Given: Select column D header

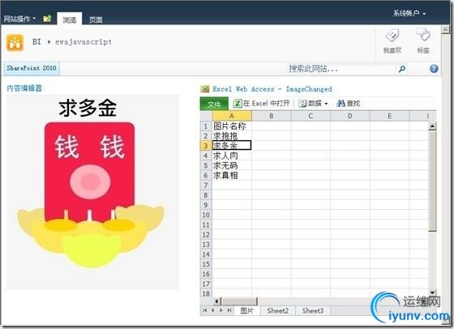Looking at the screenshot, I should (350, 116).
